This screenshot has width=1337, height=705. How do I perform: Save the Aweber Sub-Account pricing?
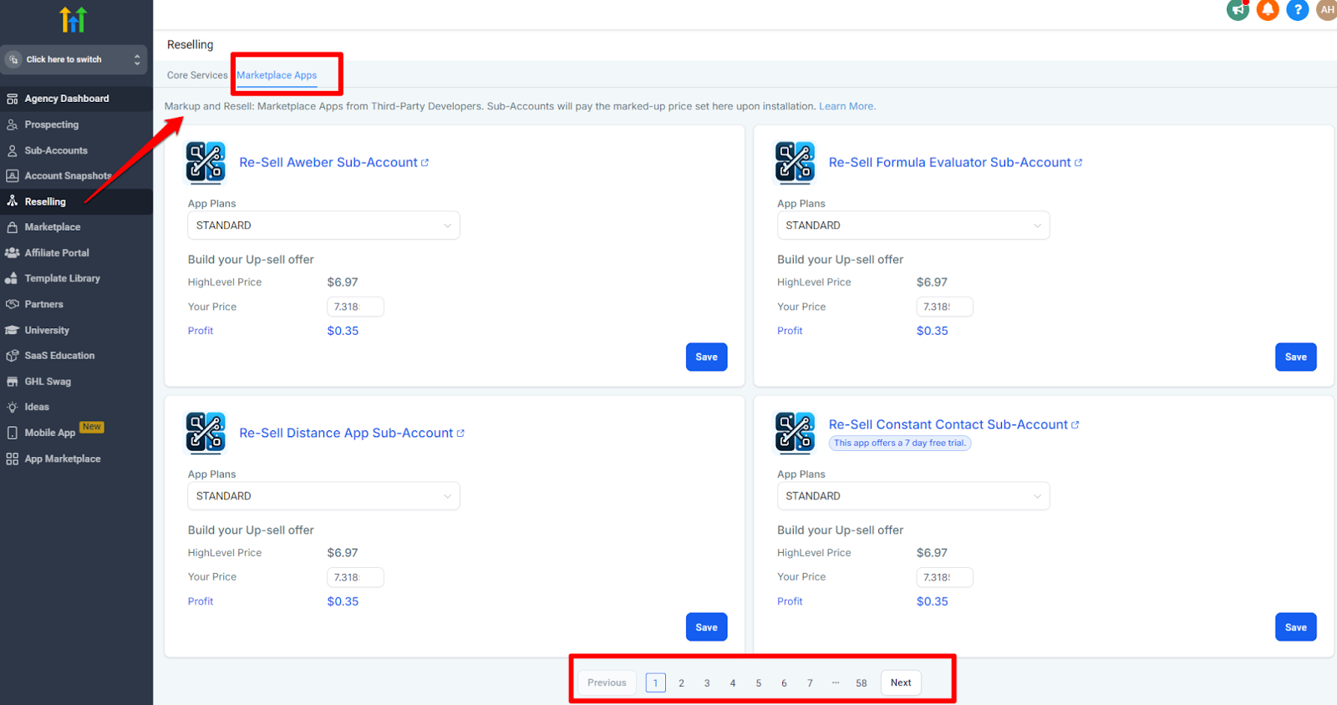click(x=706, y=357)
